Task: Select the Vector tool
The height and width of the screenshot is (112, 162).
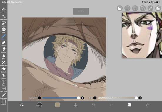Action: click(x=4, y=76)
